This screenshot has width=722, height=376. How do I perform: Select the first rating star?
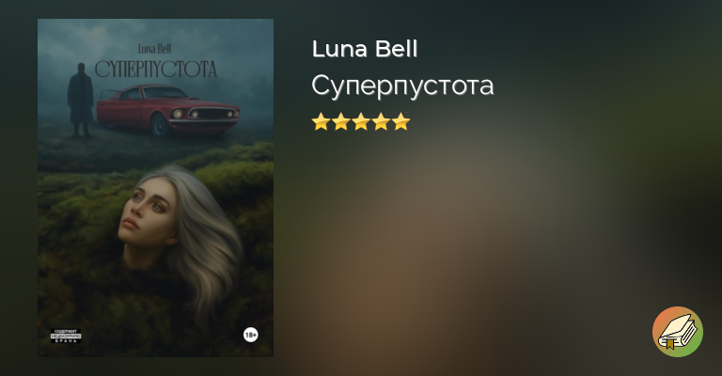(x=321, y=122)
